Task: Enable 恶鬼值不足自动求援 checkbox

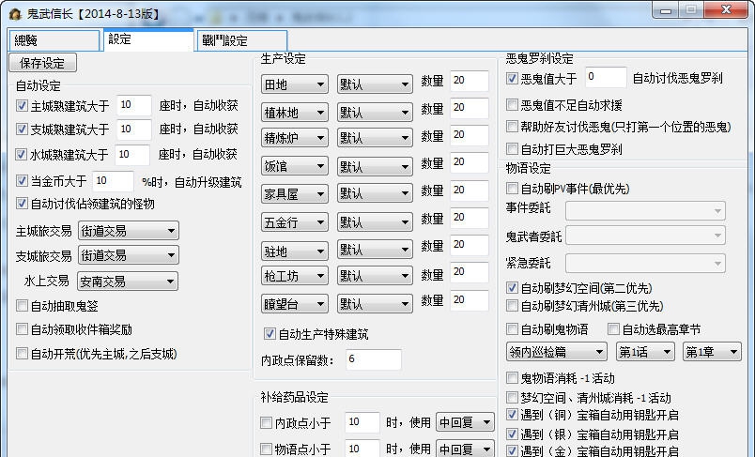Action: pos(512,104)
